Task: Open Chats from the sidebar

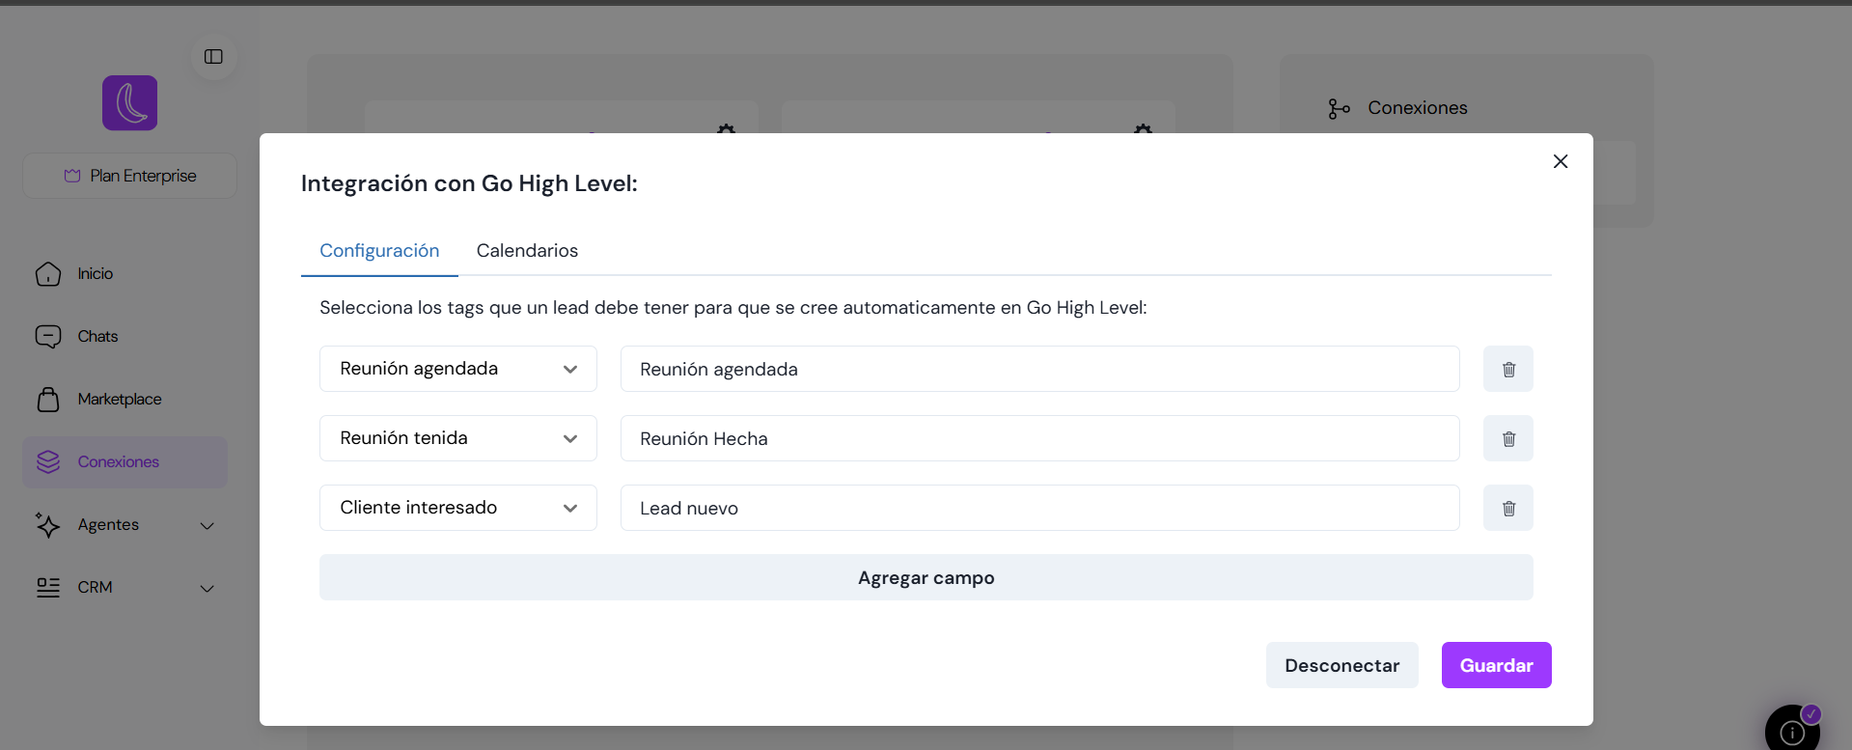Action: tap(97, 337)
